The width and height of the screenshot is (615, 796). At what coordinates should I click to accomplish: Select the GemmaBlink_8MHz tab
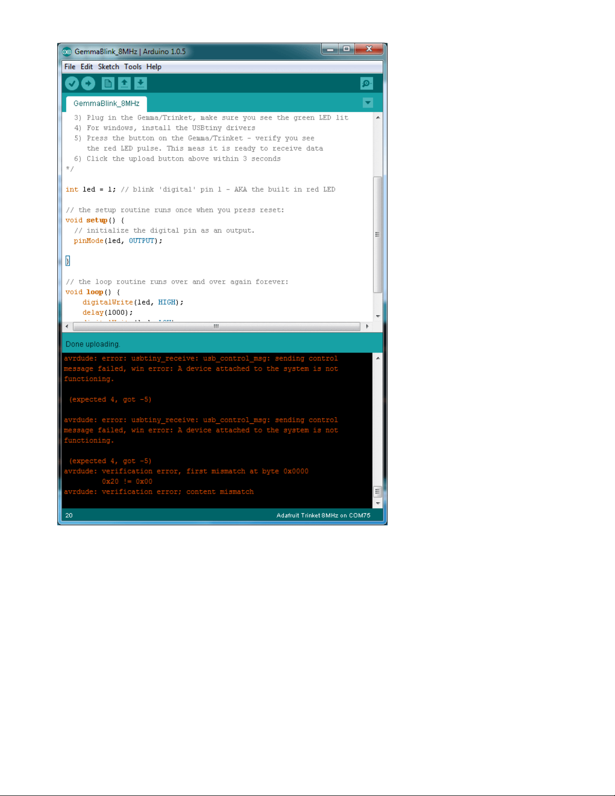tap(106, 103)
